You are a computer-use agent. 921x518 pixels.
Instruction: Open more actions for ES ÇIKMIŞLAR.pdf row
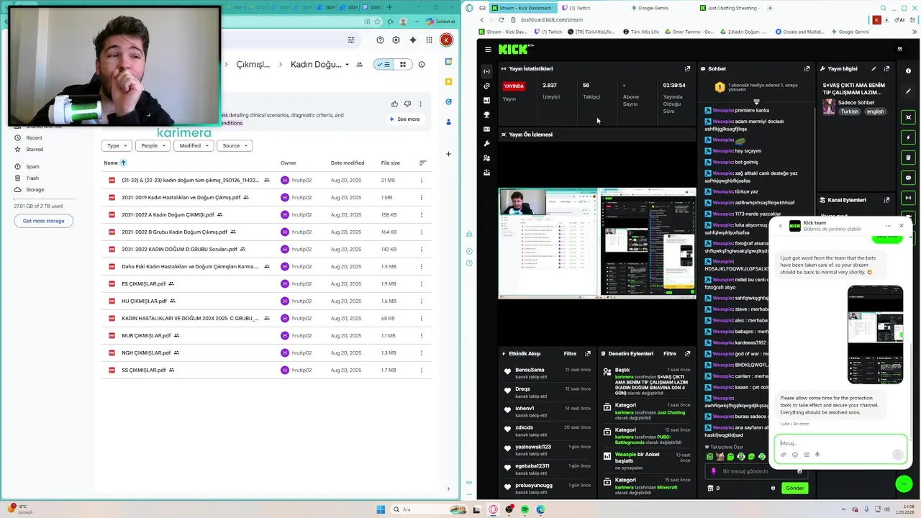tap(422, 283)
